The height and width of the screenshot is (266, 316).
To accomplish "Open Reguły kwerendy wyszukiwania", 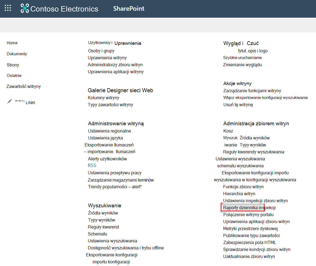I will [x=253, y=152].
